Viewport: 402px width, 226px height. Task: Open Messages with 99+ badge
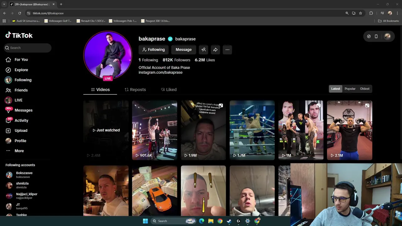[23, 110]
